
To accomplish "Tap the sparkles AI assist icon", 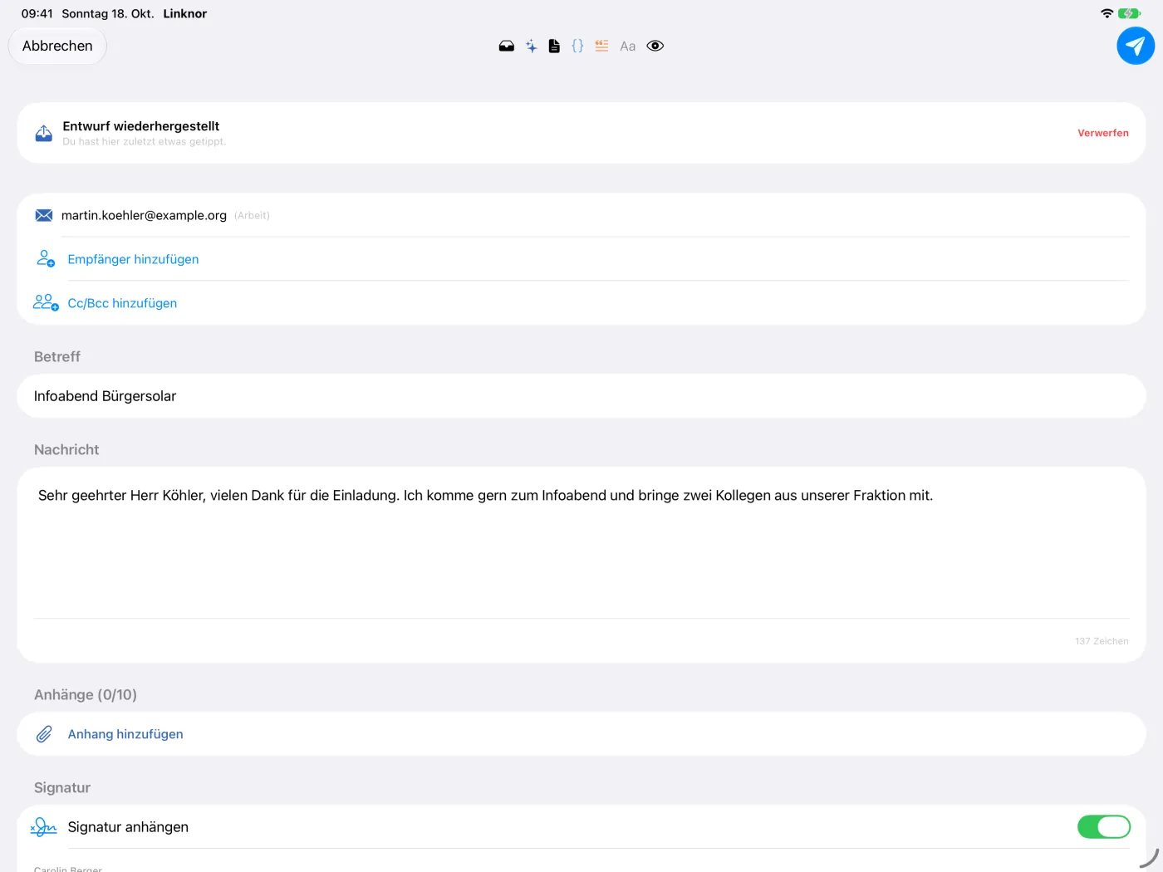I will point(532,47).
